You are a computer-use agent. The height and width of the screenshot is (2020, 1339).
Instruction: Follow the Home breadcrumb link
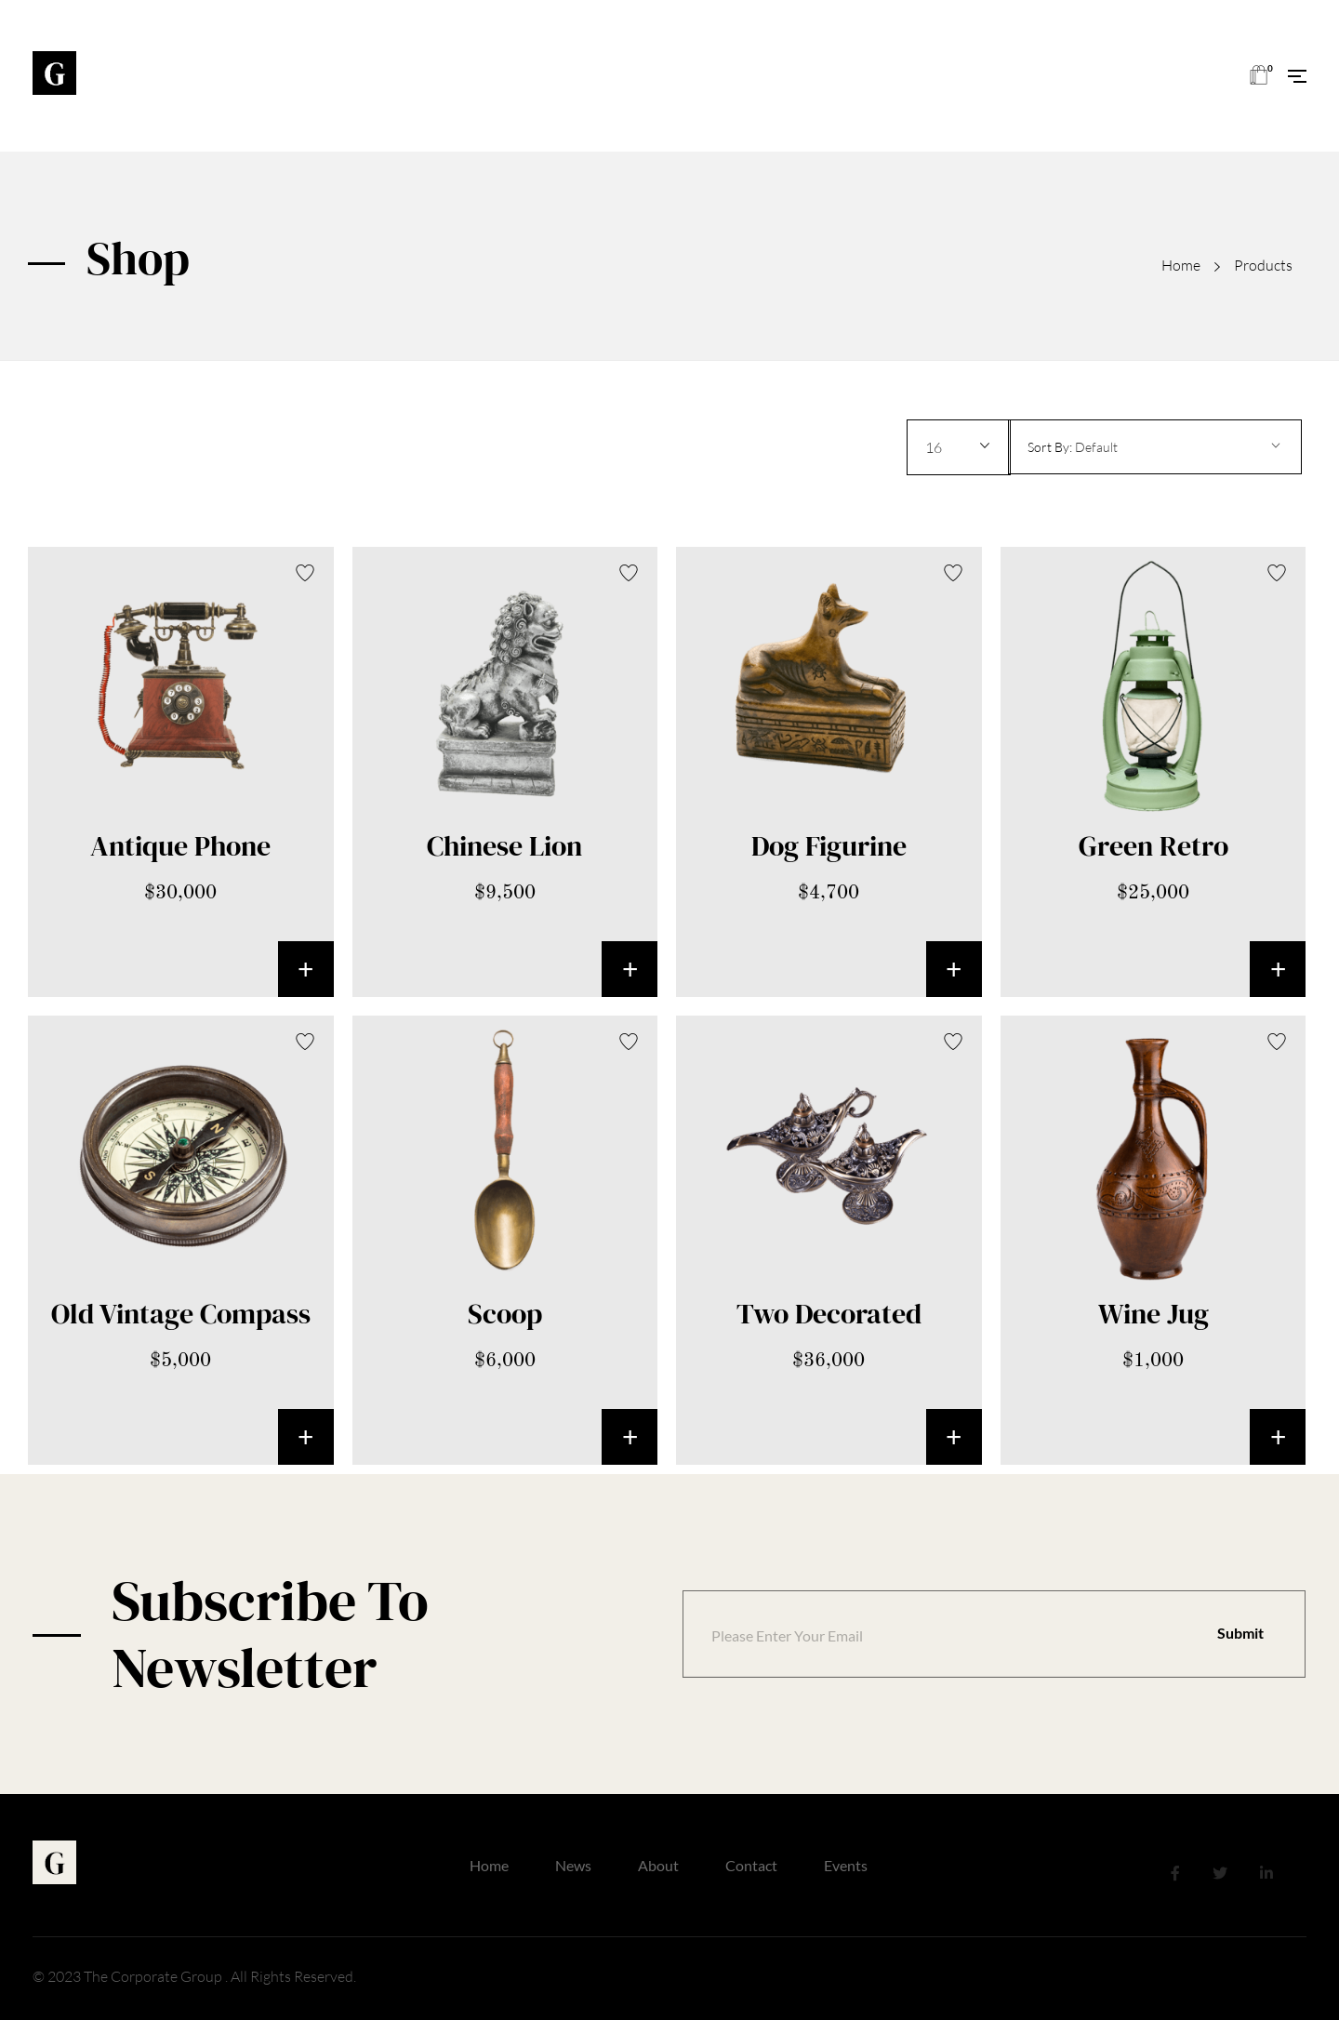click(x=1180, y=266)
